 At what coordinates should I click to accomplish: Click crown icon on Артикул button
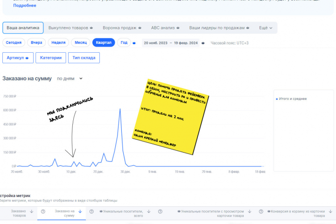pos(27,58)
